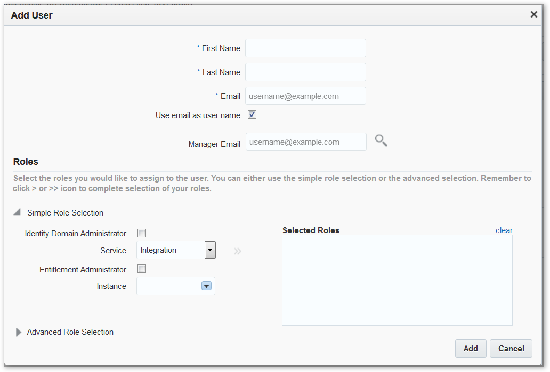Screen dimensions: 550x372
Task: Click the First Name input field
Action: (305, 48)
